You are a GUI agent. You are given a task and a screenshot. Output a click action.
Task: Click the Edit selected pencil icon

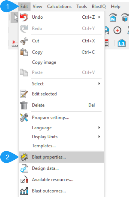click(24, 94)
